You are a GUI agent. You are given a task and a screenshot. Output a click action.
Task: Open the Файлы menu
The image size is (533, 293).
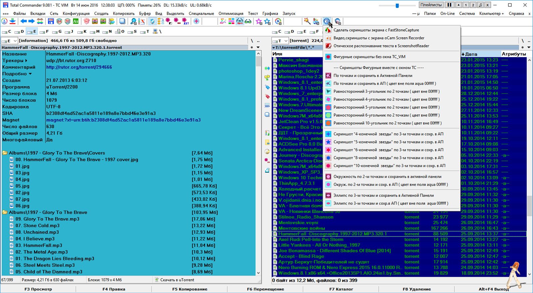click(x=20, y=14)
